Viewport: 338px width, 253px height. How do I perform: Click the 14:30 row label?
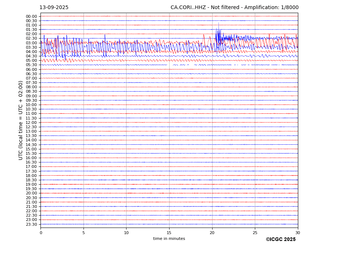31,145
